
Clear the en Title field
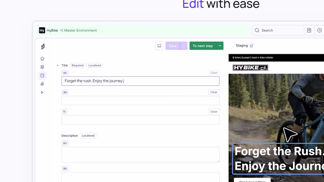point(214,73)
